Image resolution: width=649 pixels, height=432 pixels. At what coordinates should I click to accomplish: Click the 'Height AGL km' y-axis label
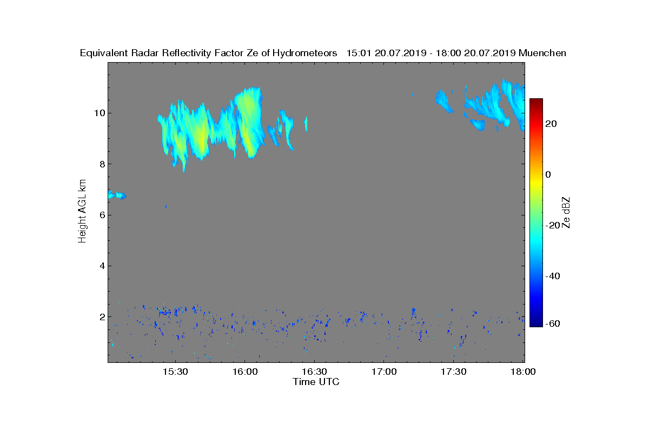[82, 211]
